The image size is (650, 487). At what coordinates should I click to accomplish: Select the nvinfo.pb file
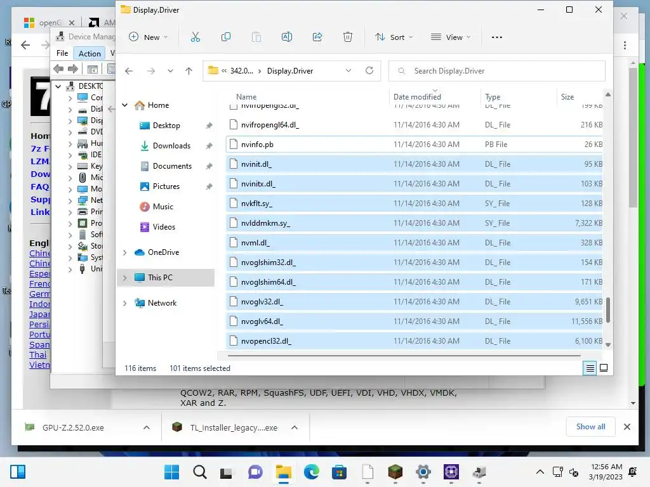pos(414,145)
